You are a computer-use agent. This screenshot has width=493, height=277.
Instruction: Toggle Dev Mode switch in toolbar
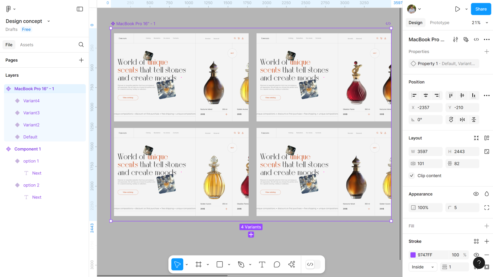[313, 264]
